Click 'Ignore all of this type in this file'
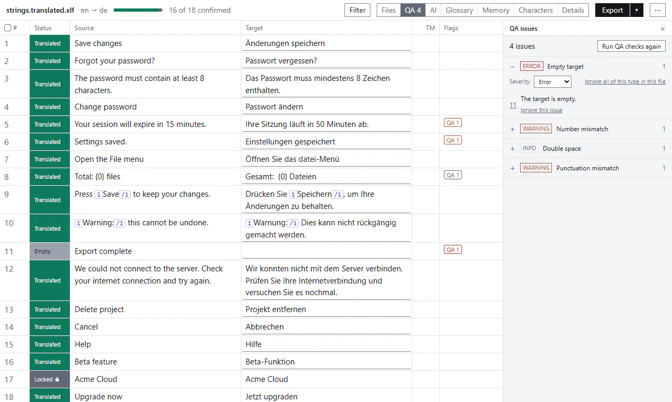The image size is (672, 402). tap(625, 82)
